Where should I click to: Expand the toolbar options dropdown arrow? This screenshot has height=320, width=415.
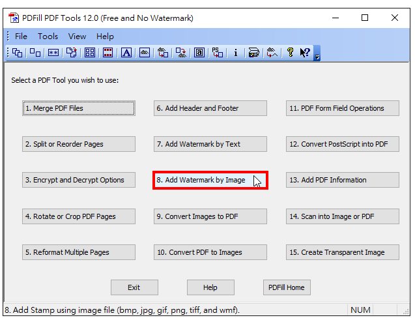(x=317, y=53)
